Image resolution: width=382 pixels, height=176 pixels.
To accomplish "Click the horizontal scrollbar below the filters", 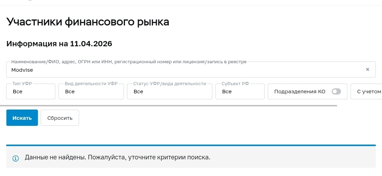I will 168,105.
